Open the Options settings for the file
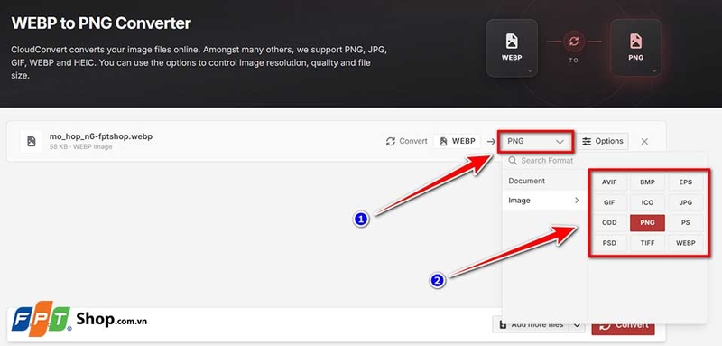Screen dimensions: 722x346 [602, 142]
